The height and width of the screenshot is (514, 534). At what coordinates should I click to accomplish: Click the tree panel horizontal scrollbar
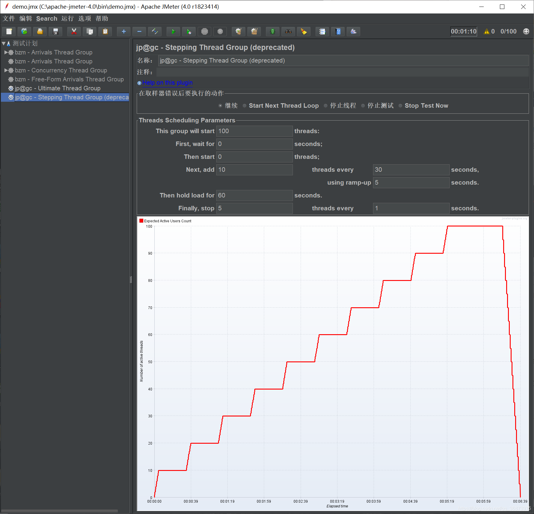(x=59, y=511)
